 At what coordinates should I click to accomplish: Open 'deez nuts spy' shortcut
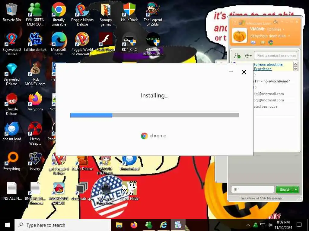[x=82, y=191]
